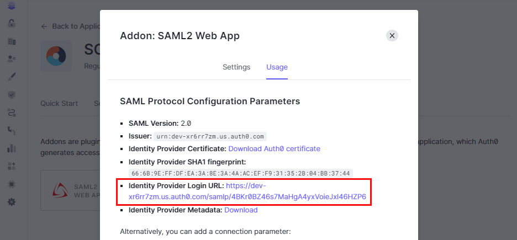Image resolution: width=517 pixels, height=240 pixels.
Task: Open Actions flow icon in sidebar
Action: pyautogui.click(x=12, y=113)
